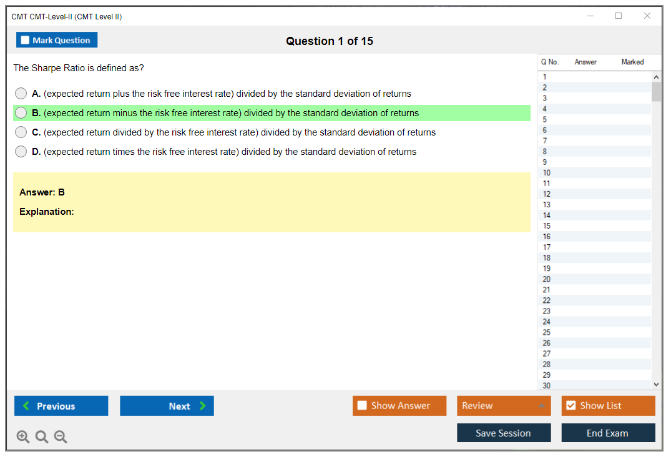Go to the Previous question
This screenshot has width=671, height=459.
pos(61,406)
